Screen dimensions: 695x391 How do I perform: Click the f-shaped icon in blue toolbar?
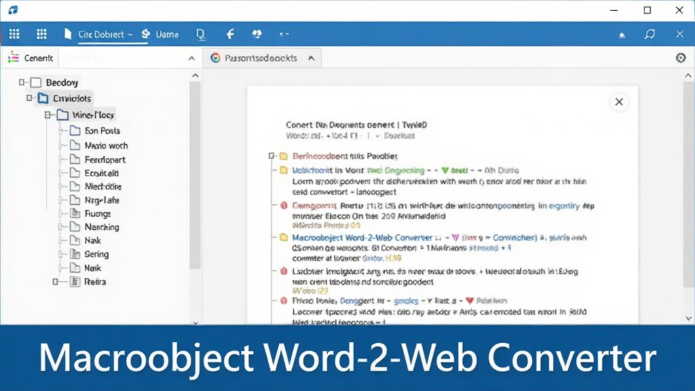230,34
